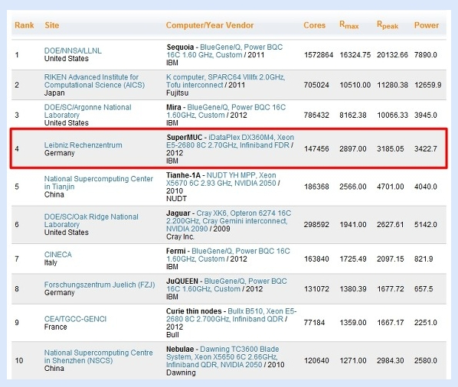The height and width of the screenshot is (387, 458).
Task: Open the Leibniz Rechenzentrum site link
Action: pos(83,145)
